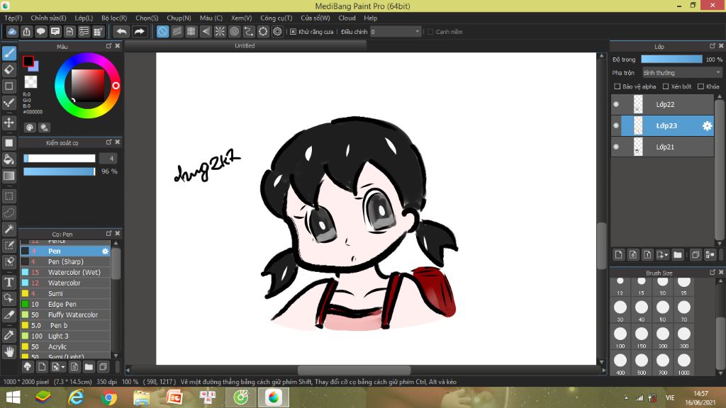The width and height of the screenshot is (726, 408).
Task: Open Pha trộn blend mode dropdown
Action: coord(681,73)
